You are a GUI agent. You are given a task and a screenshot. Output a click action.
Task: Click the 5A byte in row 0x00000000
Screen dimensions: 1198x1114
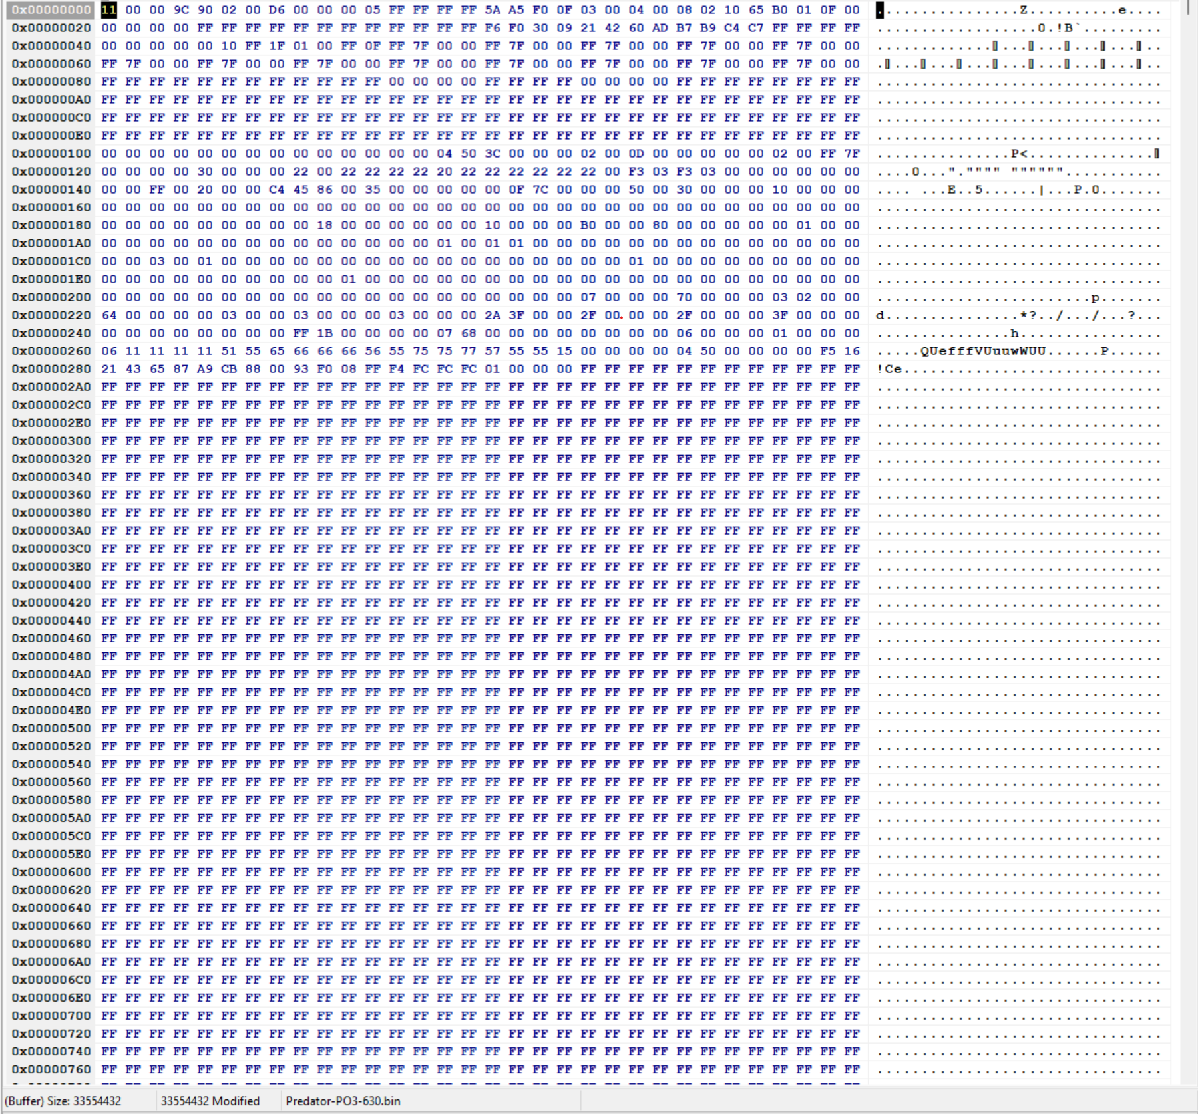tap(493, 10)
